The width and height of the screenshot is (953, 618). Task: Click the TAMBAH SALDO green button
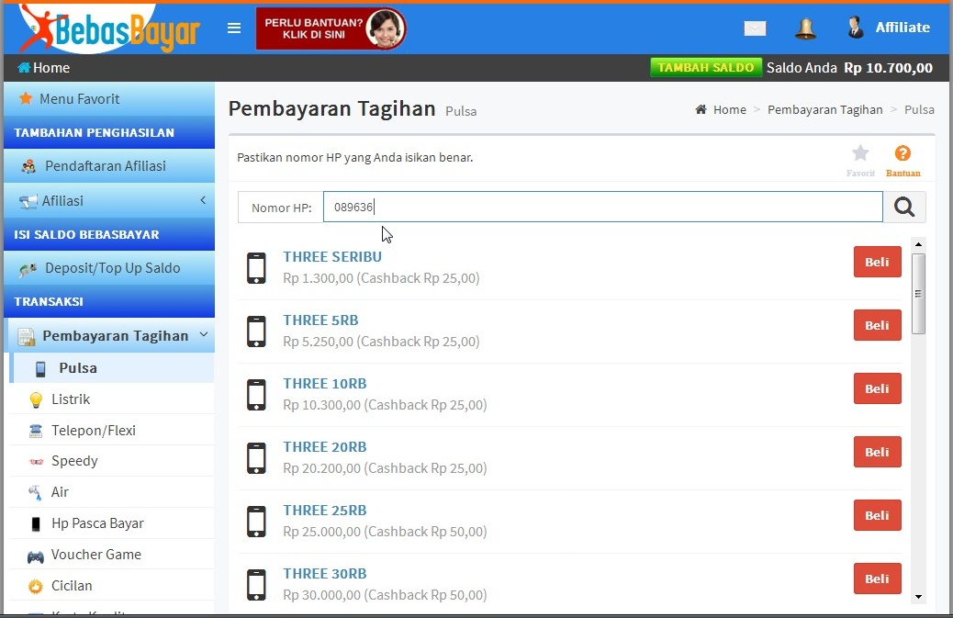click(x=706, y=67)
